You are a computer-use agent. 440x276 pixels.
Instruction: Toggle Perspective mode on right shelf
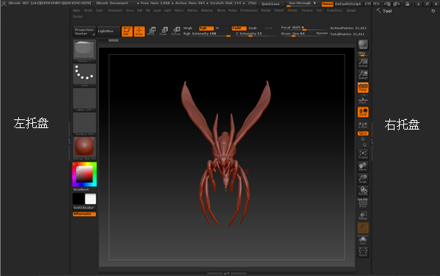[363, 87]
